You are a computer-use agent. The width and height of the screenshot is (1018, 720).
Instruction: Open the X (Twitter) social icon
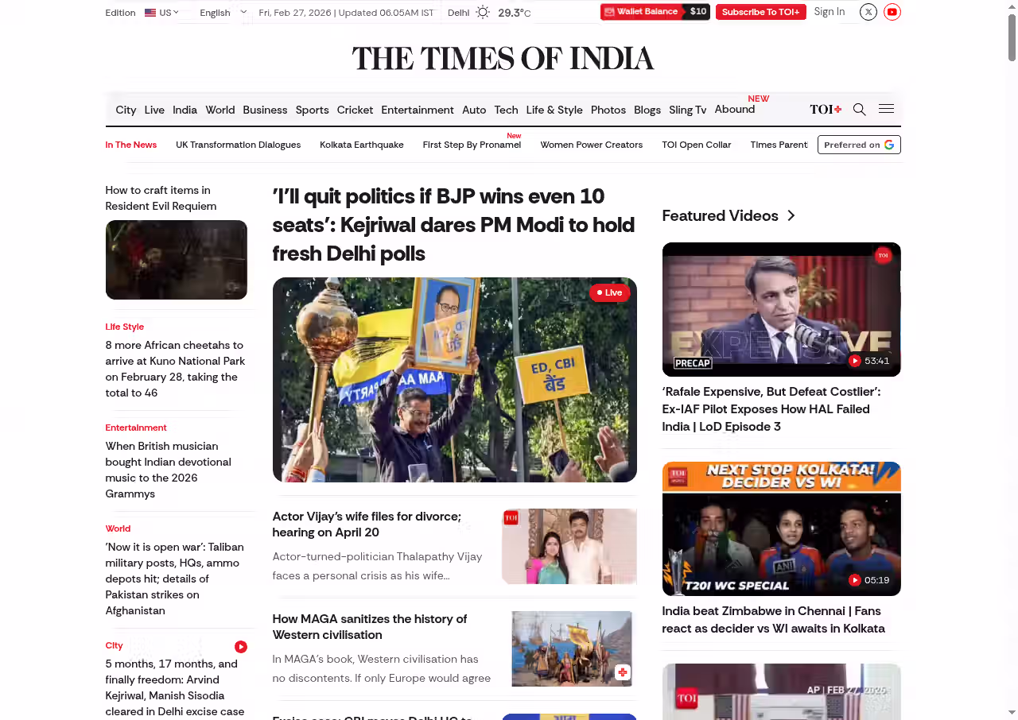(868, 12)
